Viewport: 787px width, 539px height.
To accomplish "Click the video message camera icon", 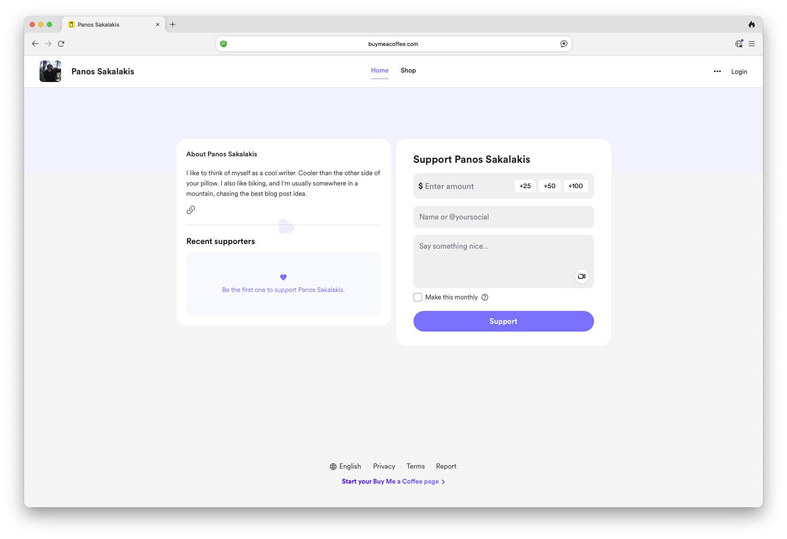I will point(582,276).
